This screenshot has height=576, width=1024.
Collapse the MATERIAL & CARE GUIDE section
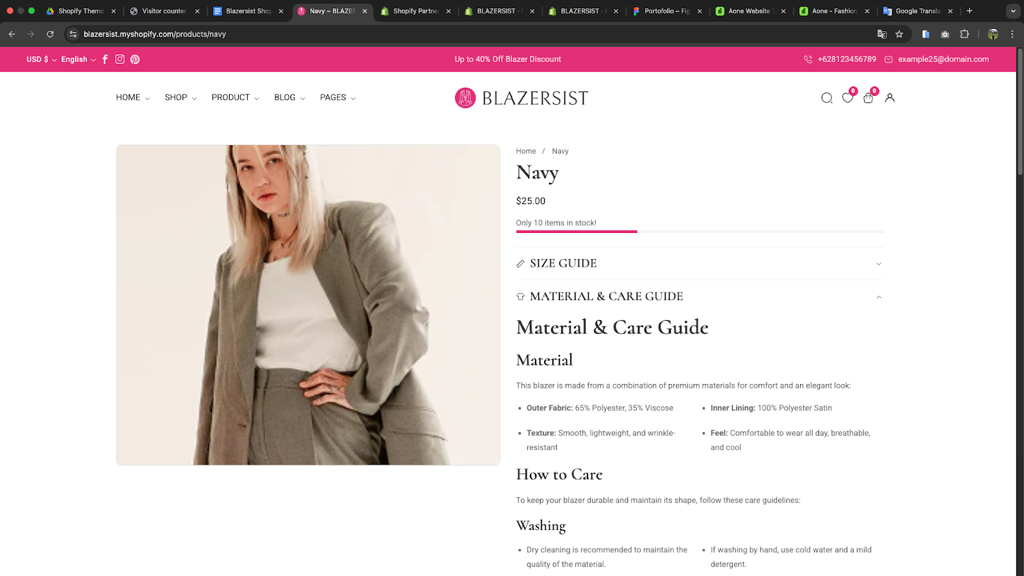point(700,296)
